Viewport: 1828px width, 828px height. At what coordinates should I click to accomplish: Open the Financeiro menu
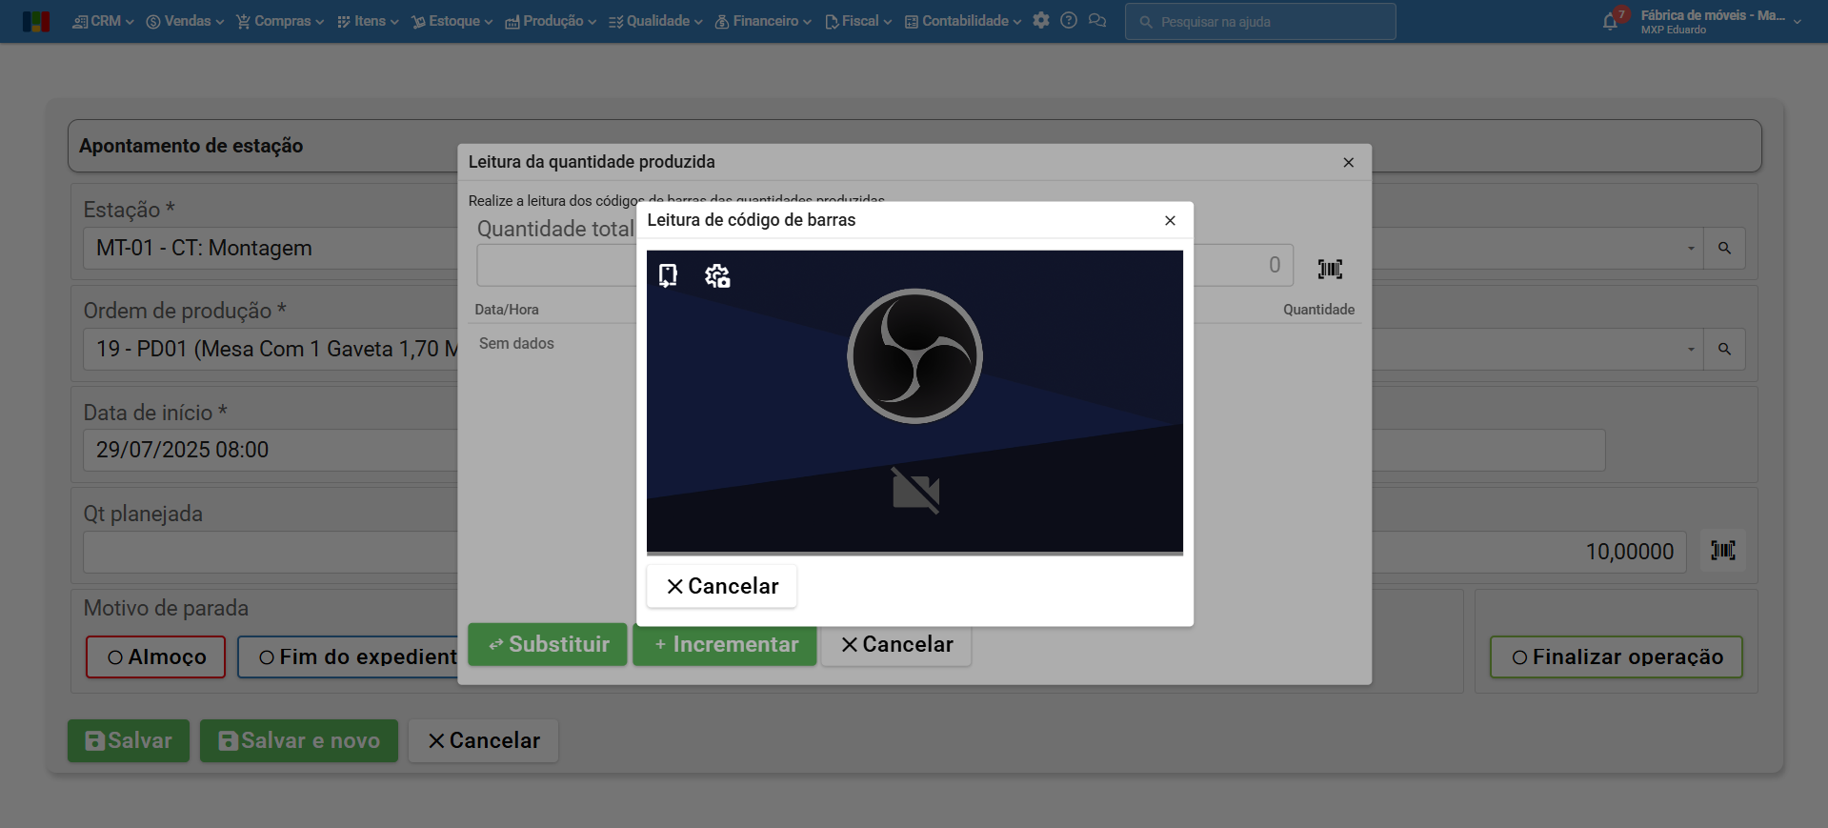pyautogui.click(x=763, y=21)
